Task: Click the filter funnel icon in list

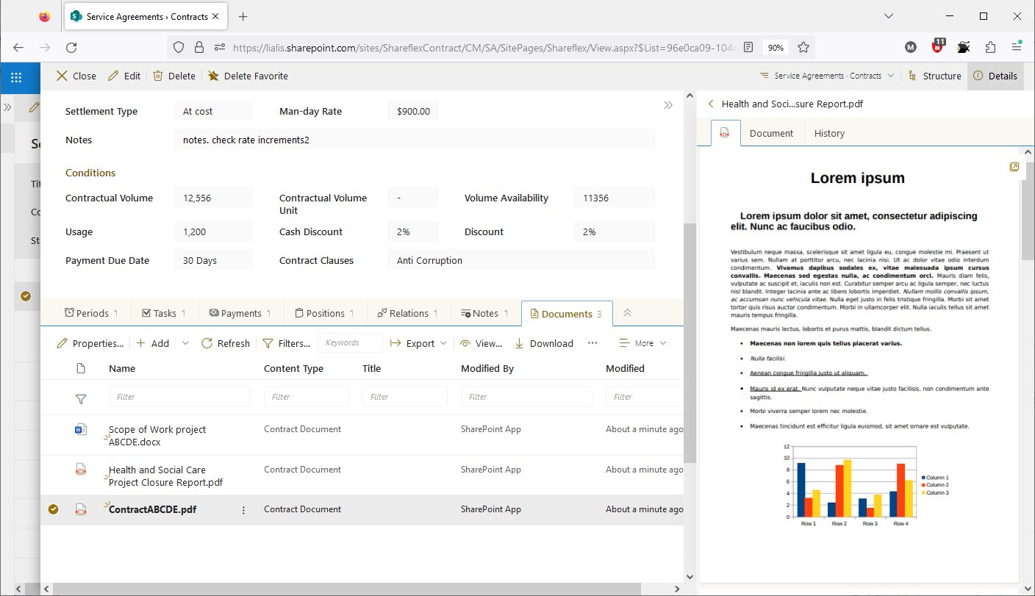Action: (x=81, y=398)
